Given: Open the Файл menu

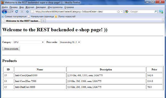Looking at the screenshot, I should 5,7.
